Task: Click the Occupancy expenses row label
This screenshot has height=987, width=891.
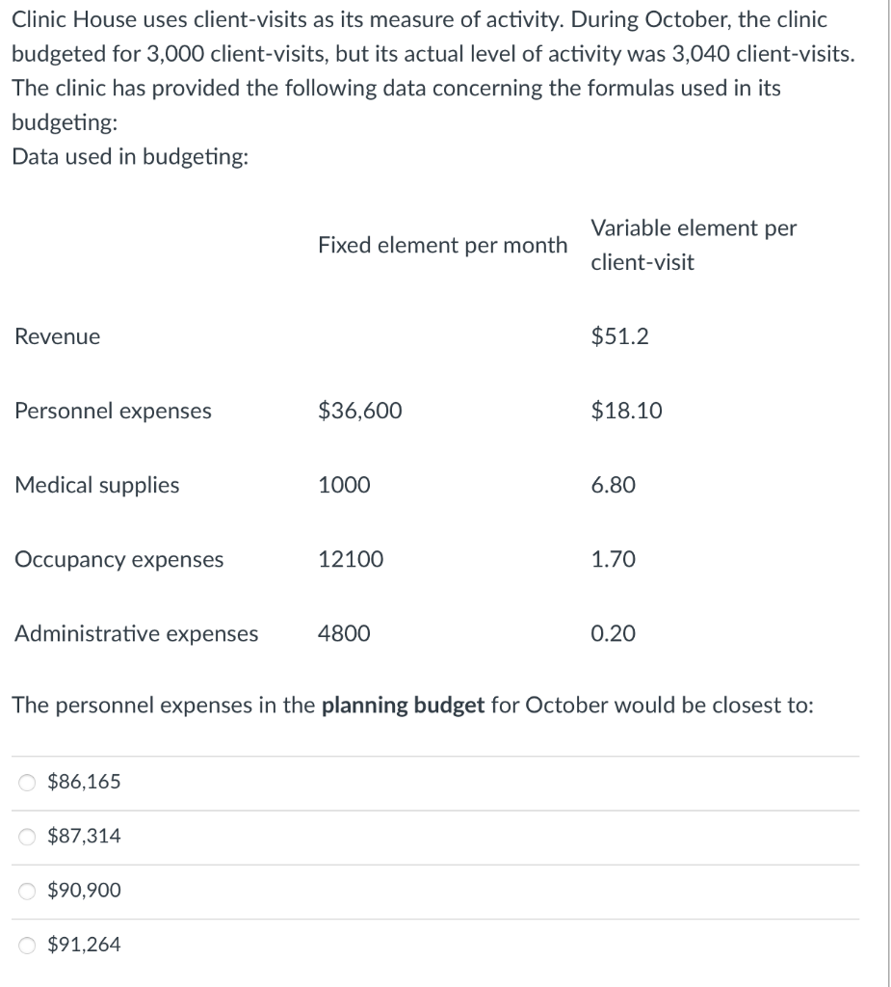Action: click(118, 559)
